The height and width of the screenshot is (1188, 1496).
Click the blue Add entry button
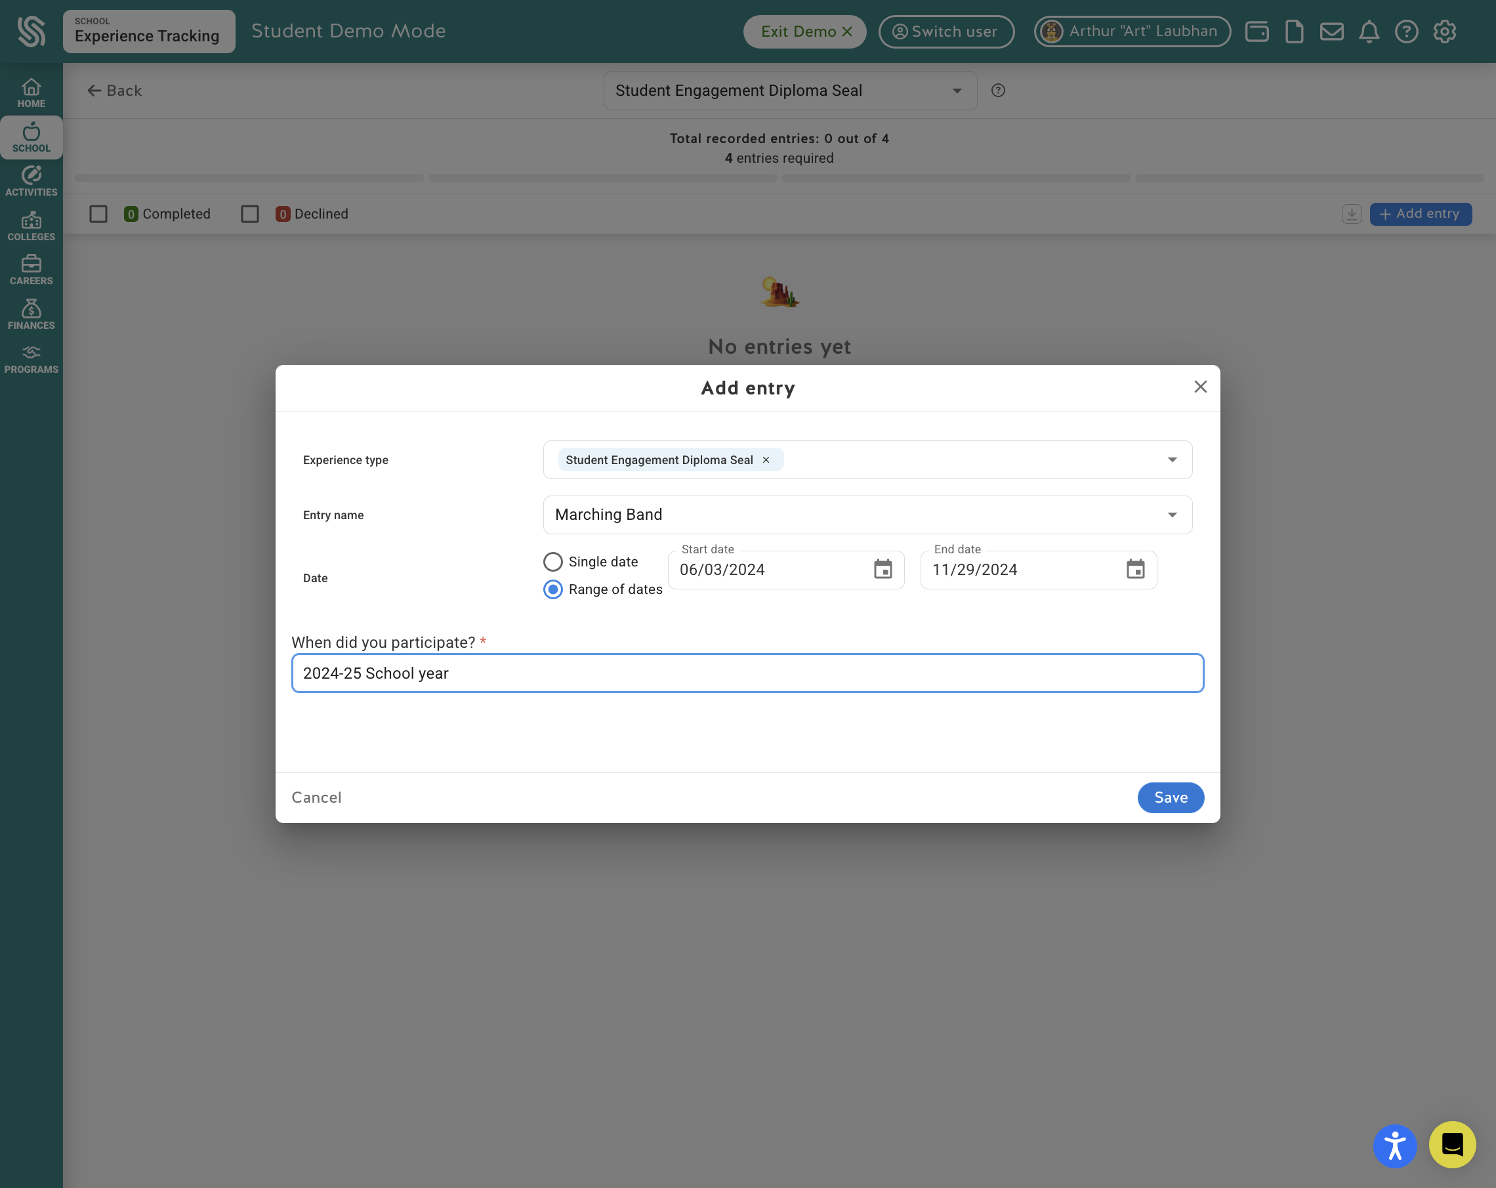(1421, 214)
